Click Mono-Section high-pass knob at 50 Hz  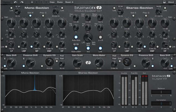coord(18,12)
